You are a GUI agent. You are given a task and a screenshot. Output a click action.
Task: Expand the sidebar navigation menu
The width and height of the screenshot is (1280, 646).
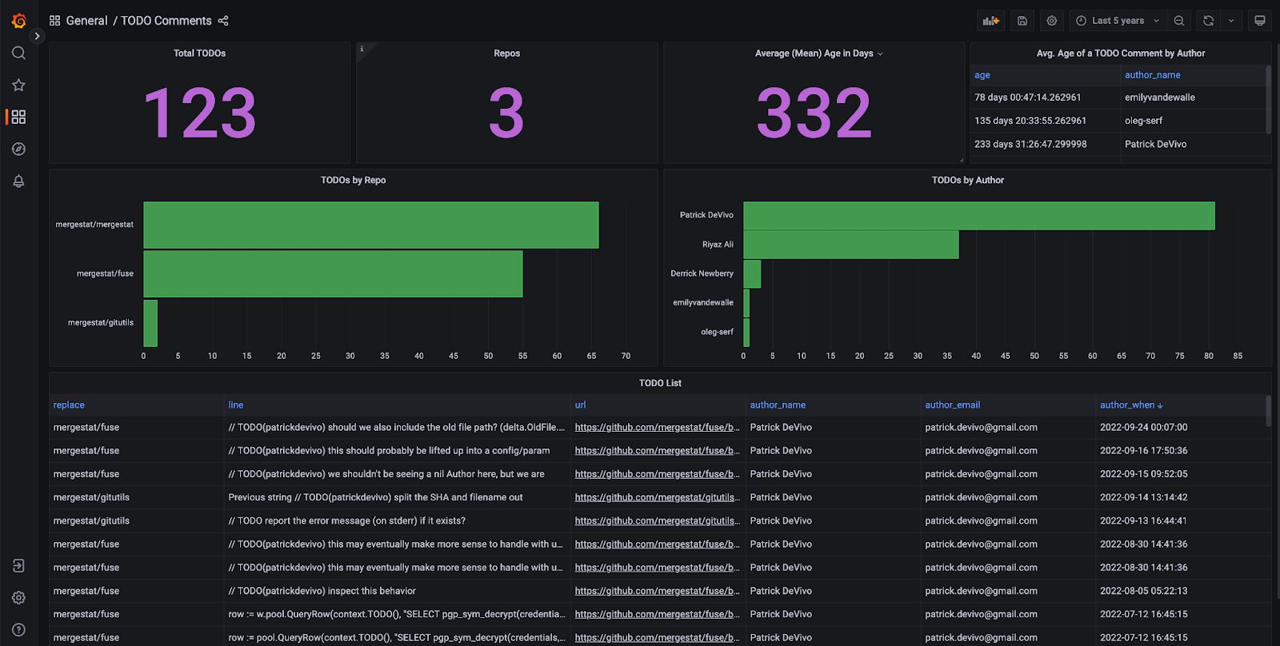pyautogui.click(x=37, y=36)
